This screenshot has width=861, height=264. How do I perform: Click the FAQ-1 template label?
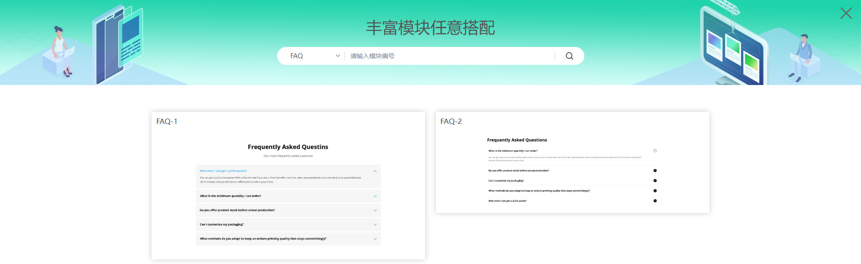[167, 121]
